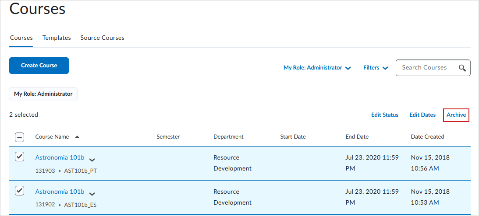Image resolution: width=479 pixels, height=216 pixels.
Task: Click the End Date column header
Action: coord(357,137)
